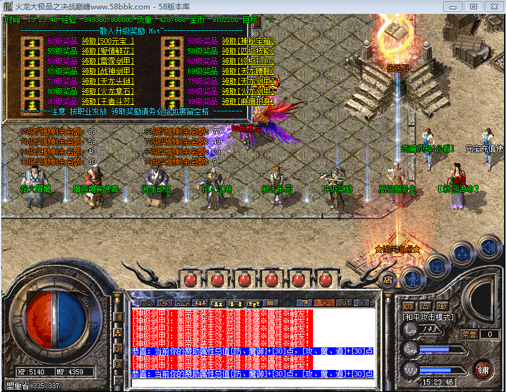Click the mini-map icon above attack mode

pyautogui.click(x=408, y=306)
